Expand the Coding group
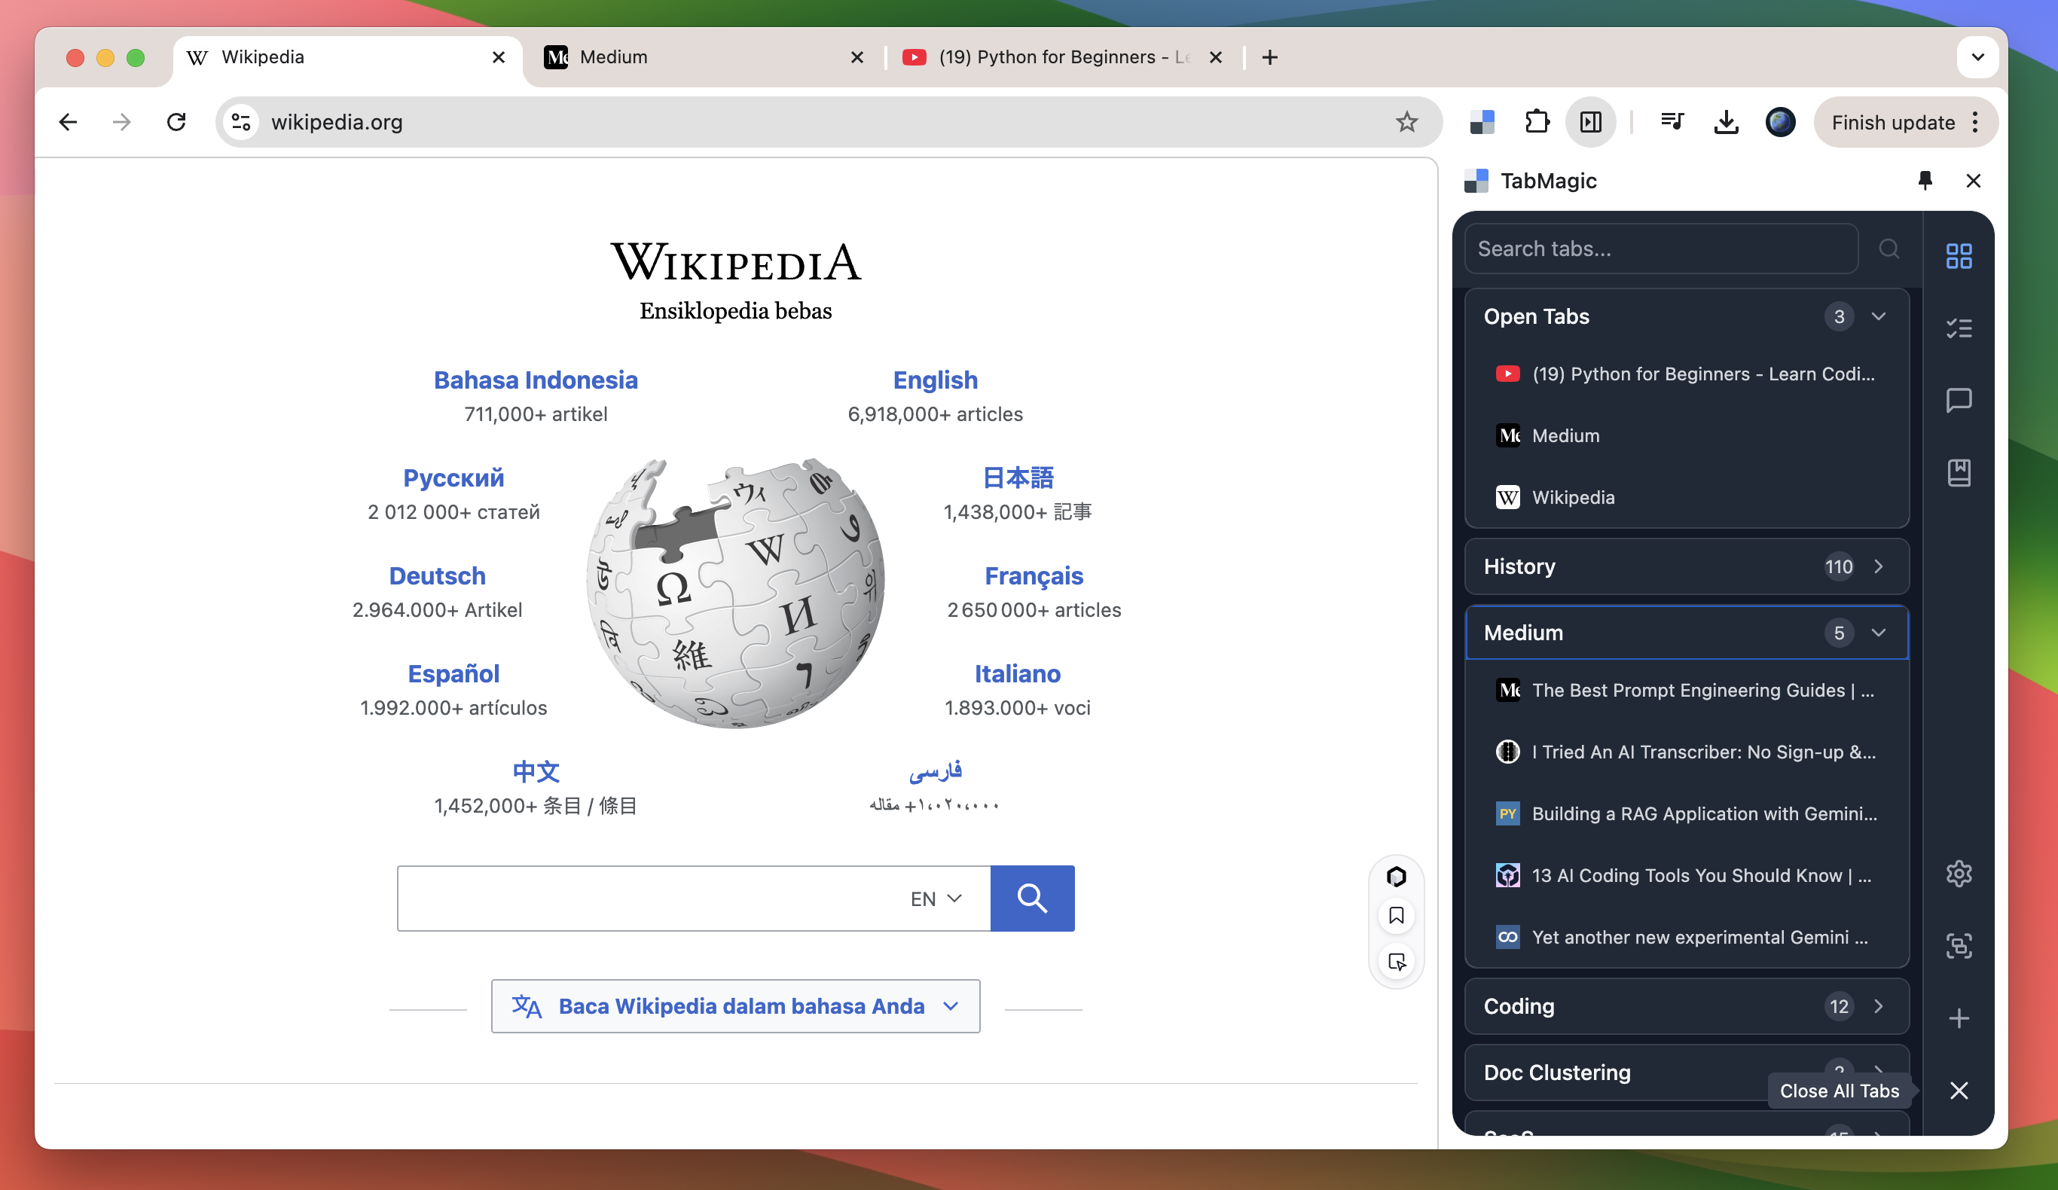The image size is (2058, 1190). [1879, 1006]
